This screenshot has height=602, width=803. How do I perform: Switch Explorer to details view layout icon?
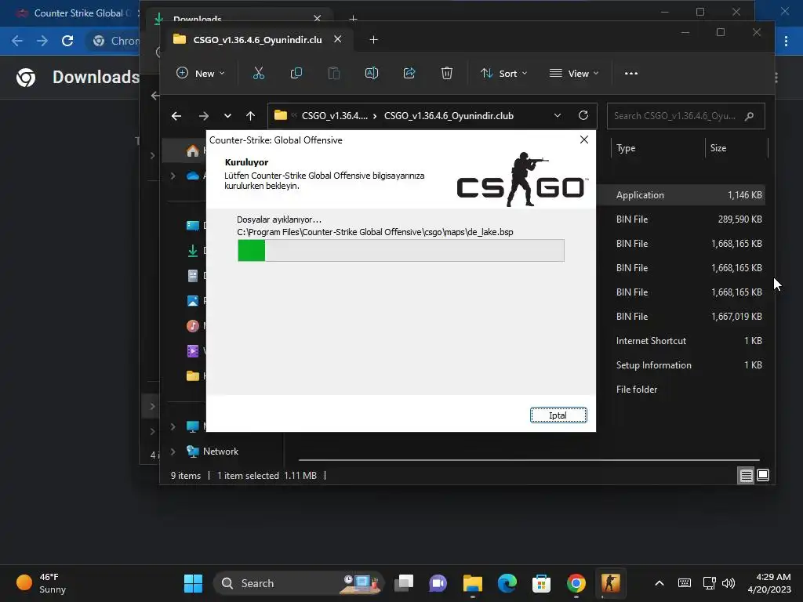[x=747, y=476]
